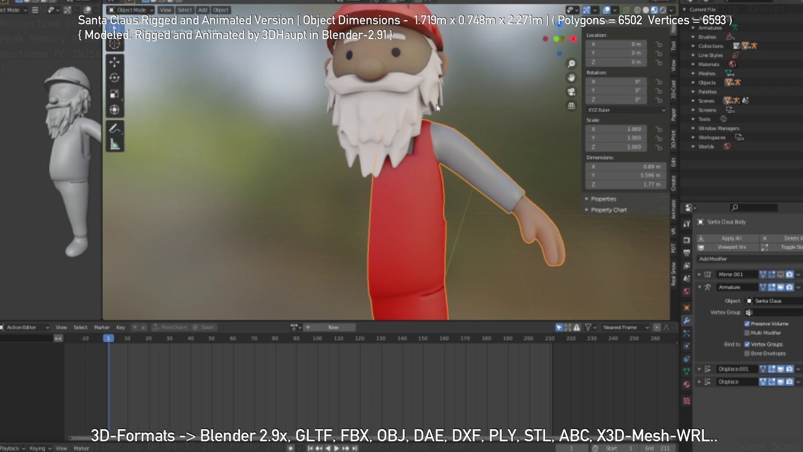Toggle the Vertex Groups bind checkbox
This screenshot has height=452, width=803.
pyautogui.click(x=747, y=345)
